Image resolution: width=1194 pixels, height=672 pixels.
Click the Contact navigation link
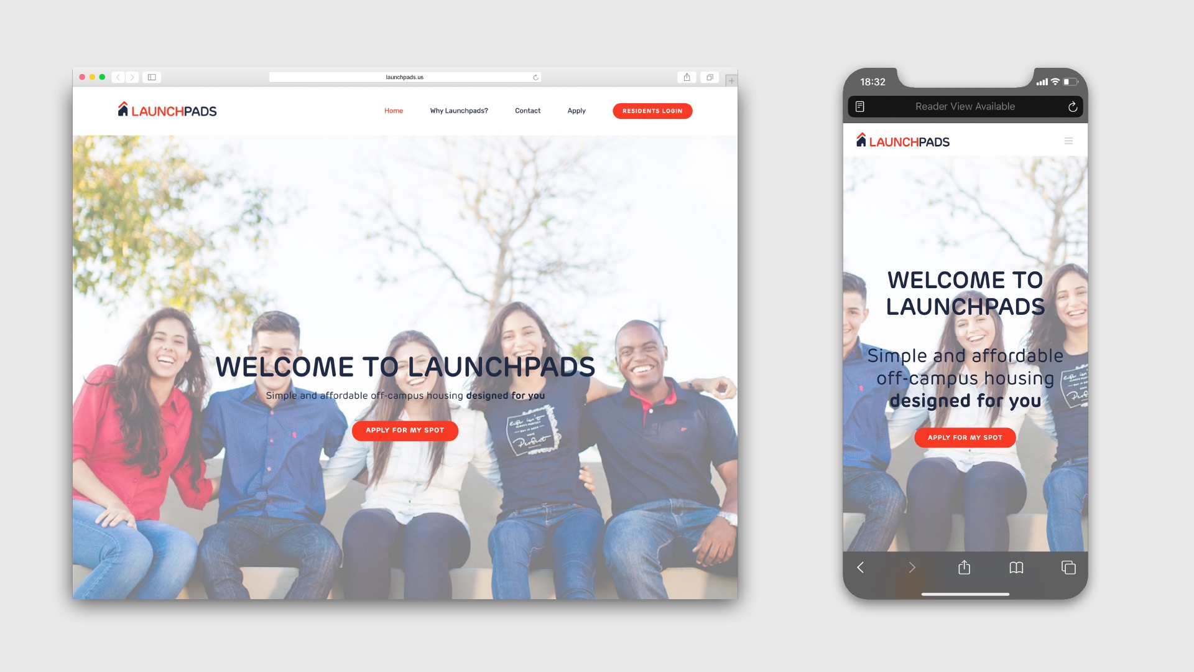click(x=527, y=111)
